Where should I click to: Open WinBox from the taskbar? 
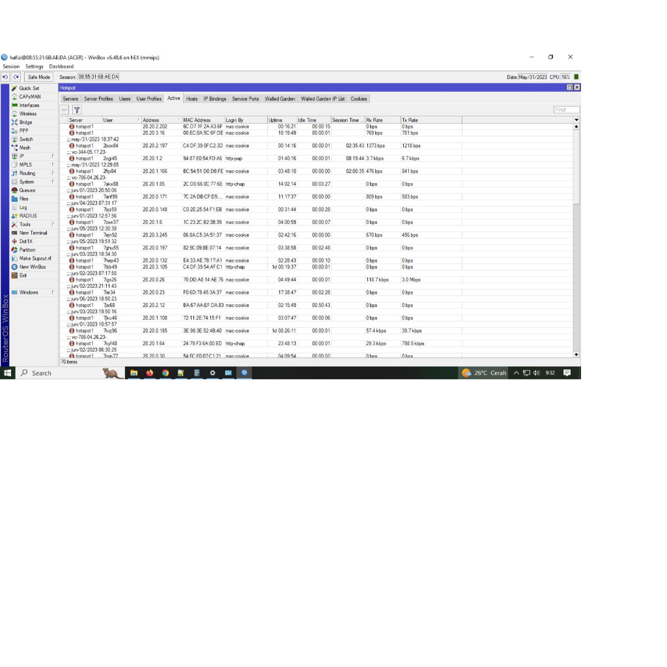click(x=244, y=373)
